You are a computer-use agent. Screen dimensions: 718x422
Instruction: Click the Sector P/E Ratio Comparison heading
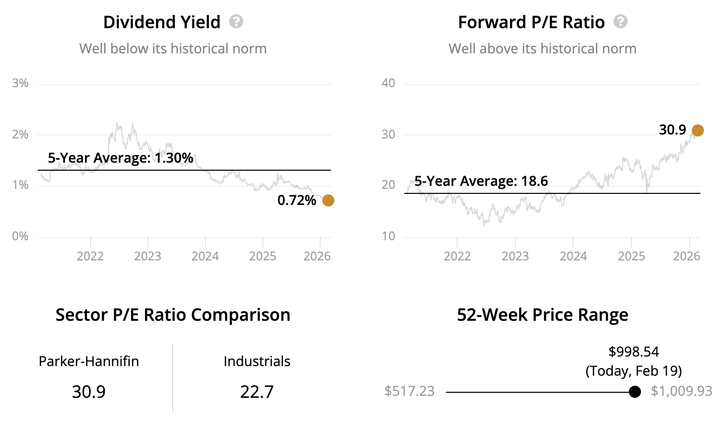click(x=173, y=315)
